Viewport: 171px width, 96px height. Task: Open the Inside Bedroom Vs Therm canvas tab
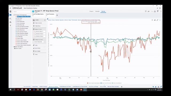[x=65, y=86]
